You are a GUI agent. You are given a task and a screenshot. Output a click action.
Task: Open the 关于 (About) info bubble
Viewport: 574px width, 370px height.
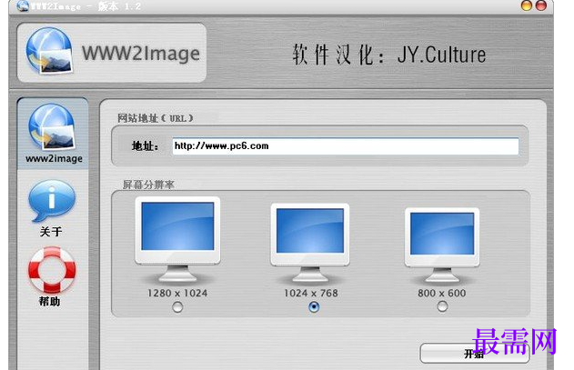point(52,201)
